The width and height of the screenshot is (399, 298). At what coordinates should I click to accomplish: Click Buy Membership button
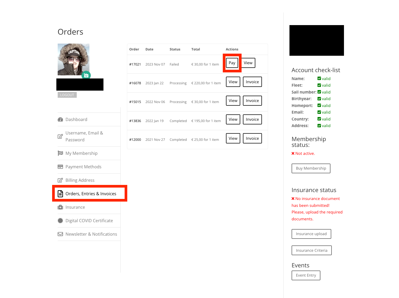(311, 168)
